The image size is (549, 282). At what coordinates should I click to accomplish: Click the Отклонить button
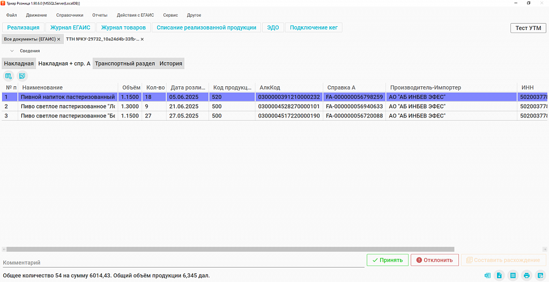(x=434, y=260)
